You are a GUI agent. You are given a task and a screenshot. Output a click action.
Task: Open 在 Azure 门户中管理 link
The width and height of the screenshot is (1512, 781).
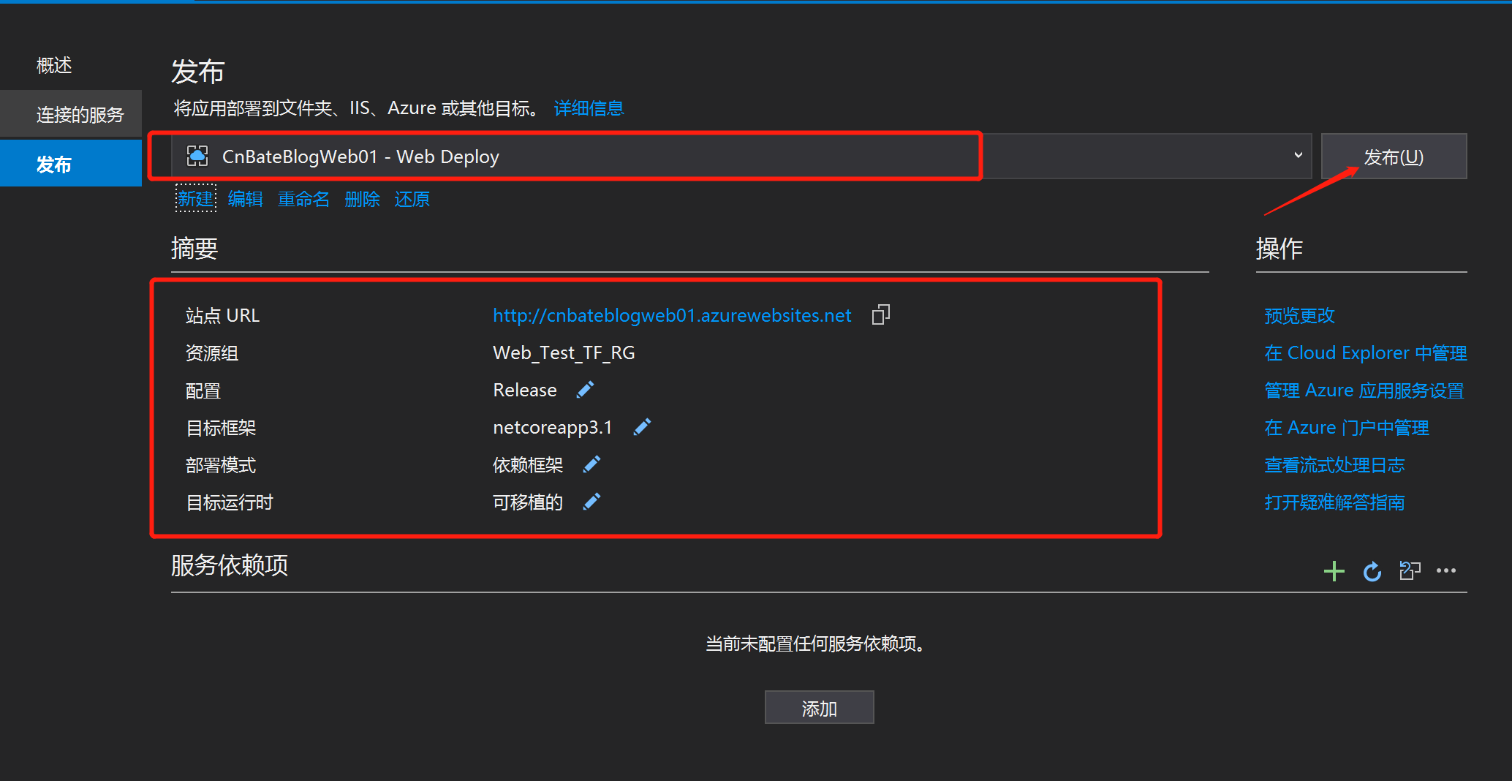click(x=1346, y=427)
